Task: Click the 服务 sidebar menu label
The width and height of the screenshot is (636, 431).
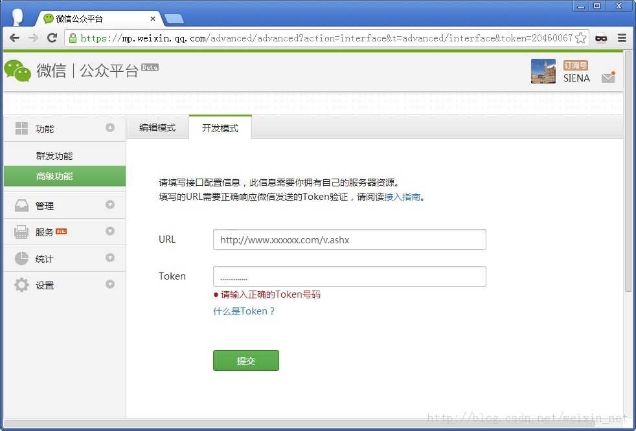Action: click(x=45, y=232)
